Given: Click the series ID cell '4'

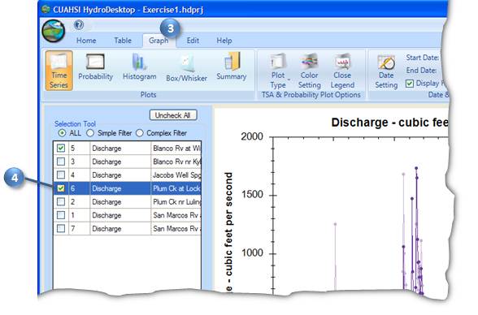Looking at the screenshot, I should (80, 175).
